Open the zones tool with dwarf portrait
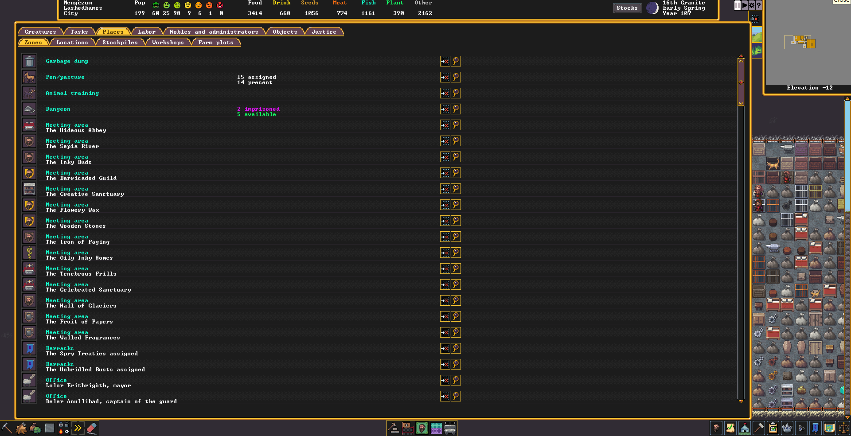This screenshot has width=851, height=436. coord(422,428)
